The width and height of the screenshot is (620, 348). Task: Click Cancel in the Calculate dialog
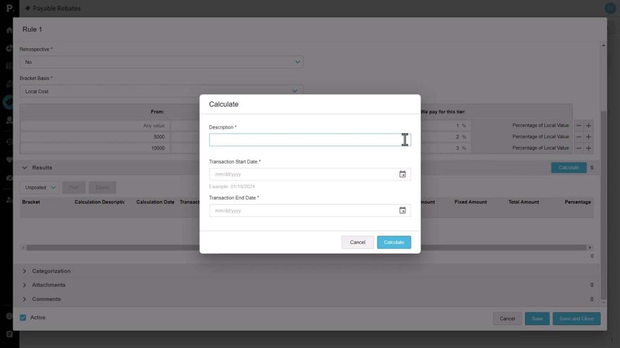[x=357, y=243]
